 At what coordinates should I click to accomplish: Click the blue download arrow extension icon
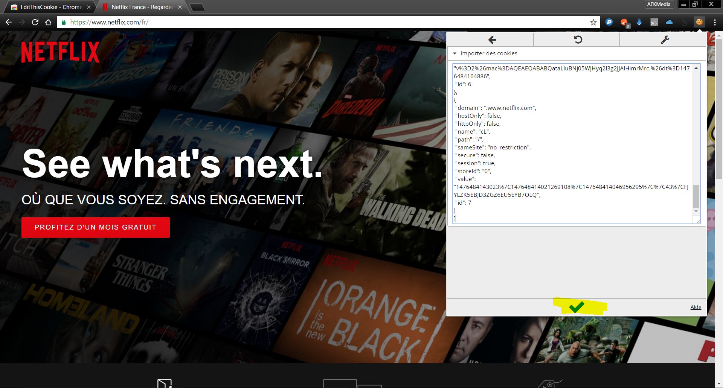pos(639,22)
